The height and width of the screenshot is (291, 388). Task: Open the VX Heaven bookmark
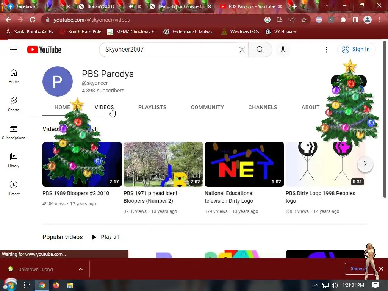[x=281, y=32]
